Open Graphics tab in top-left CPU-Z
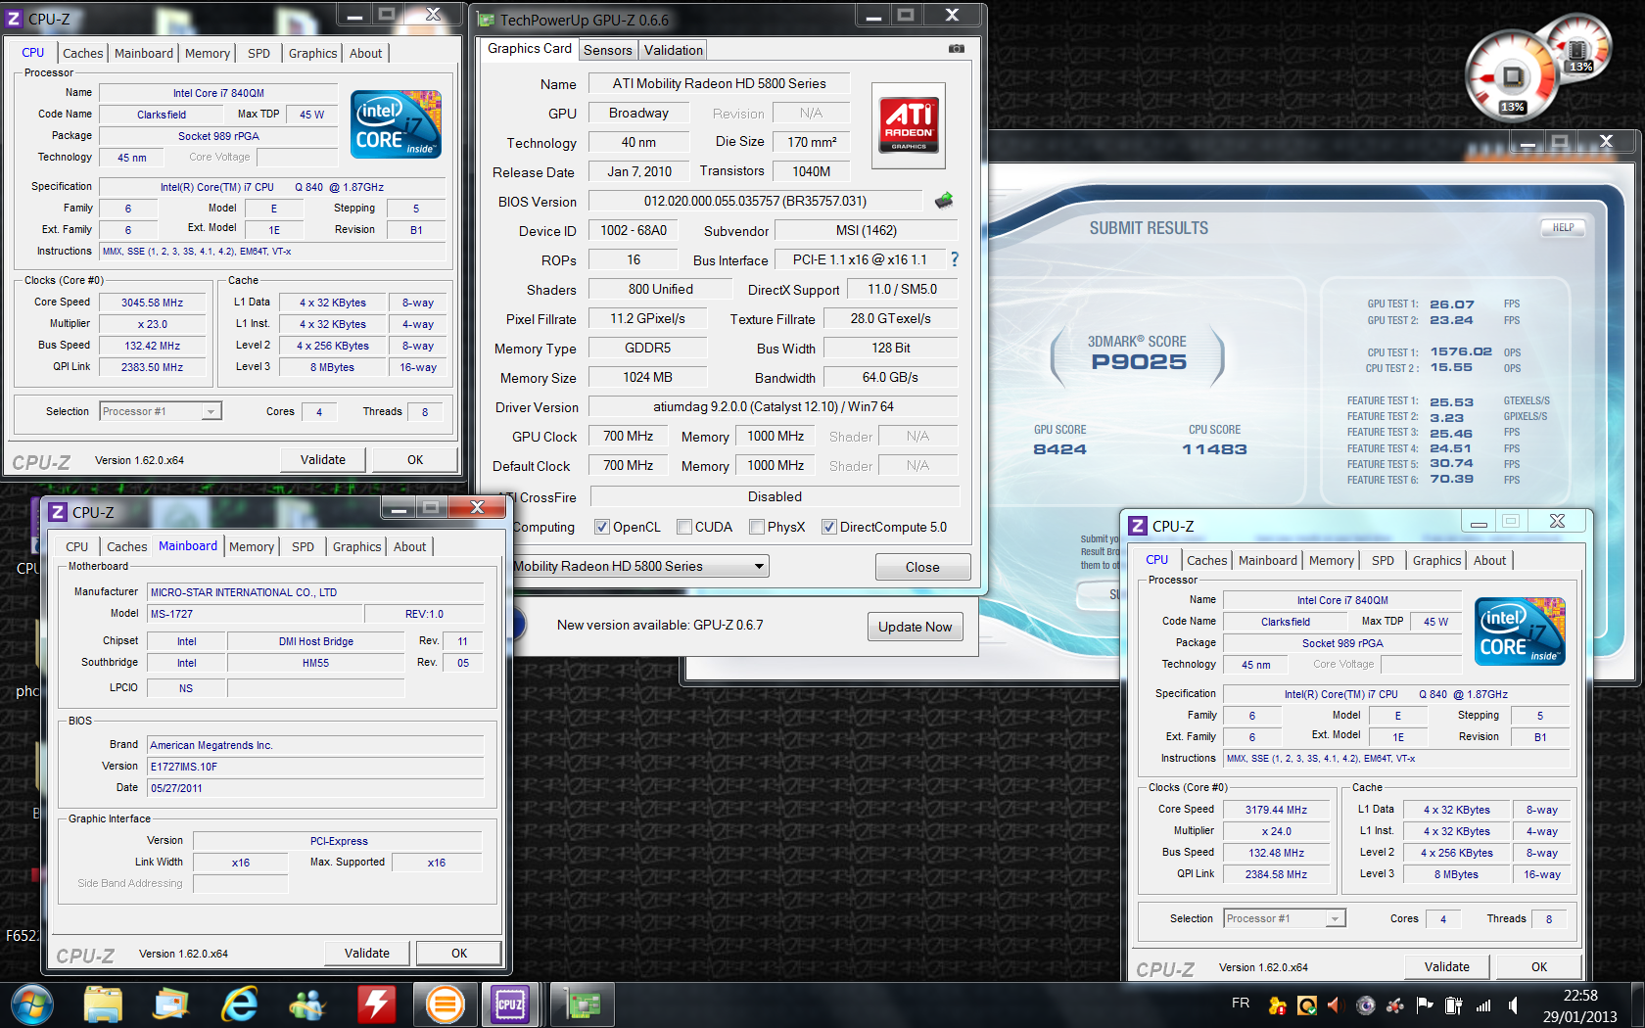This screenshot has height=1028, width=1645. pyautogui.click(x=313, y=53)
